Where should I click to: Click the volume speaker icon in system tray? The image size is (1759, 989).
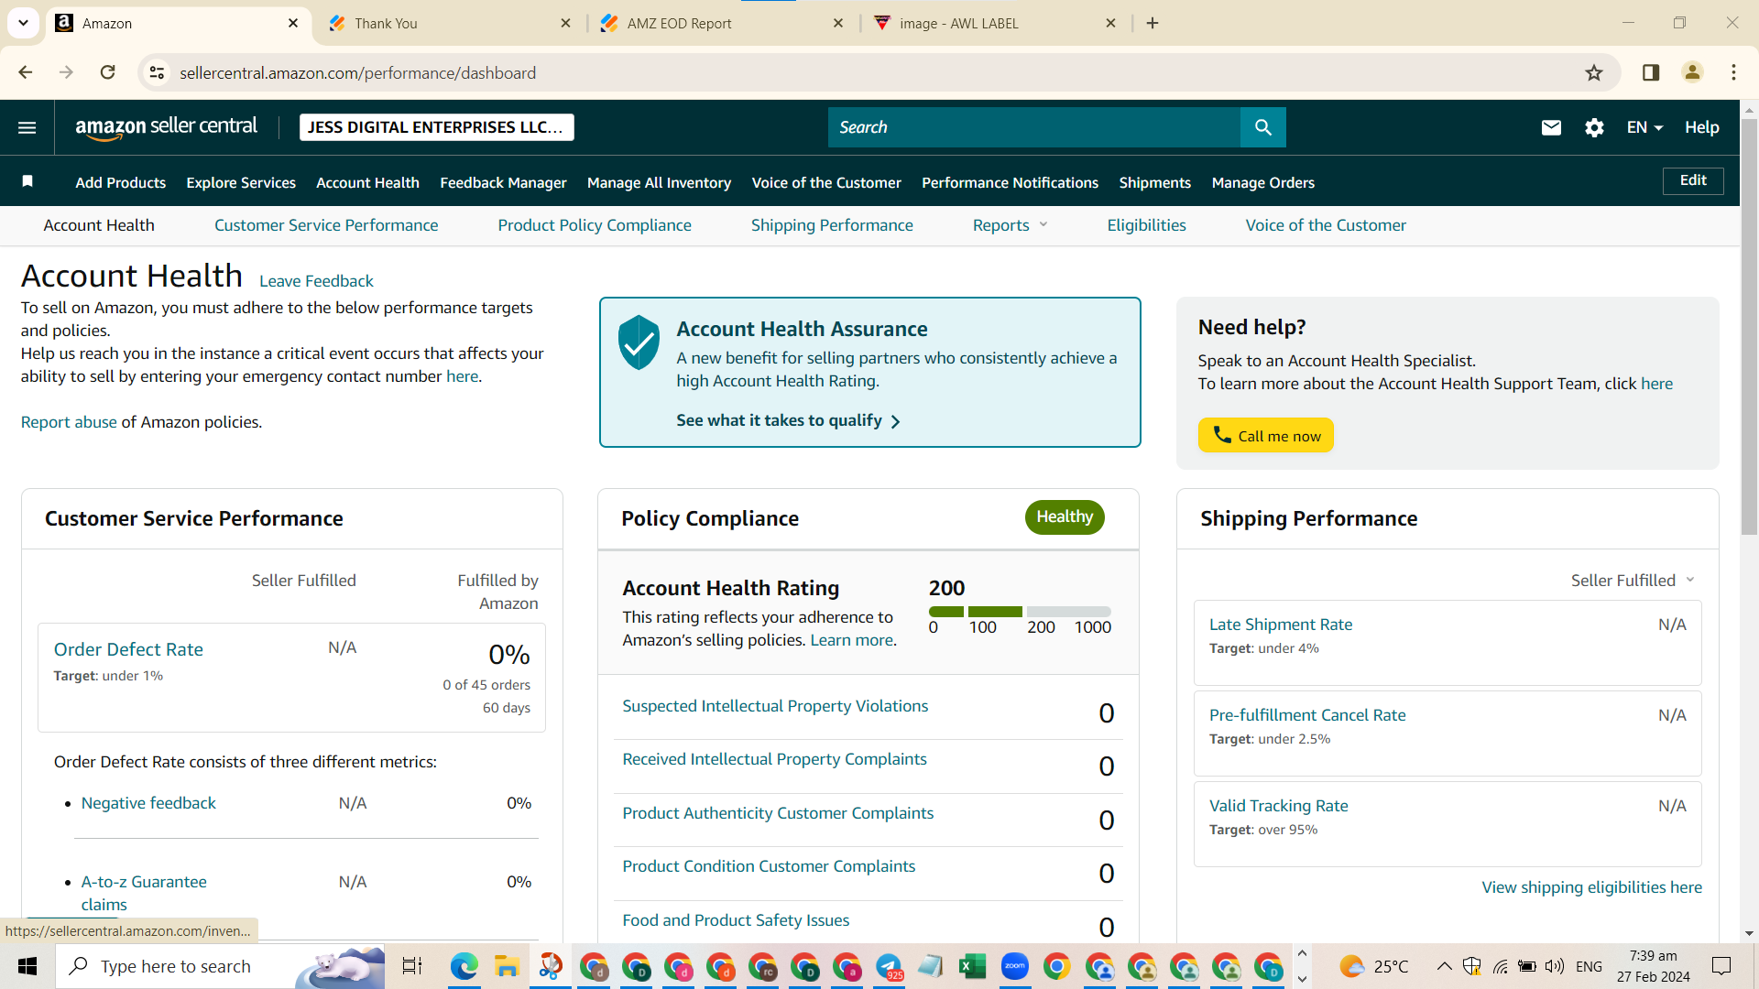(1555, 966)
